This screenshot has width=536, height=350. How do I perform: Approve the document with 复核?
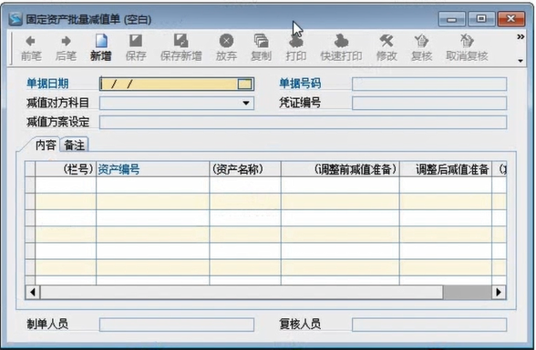coord(421,48)
